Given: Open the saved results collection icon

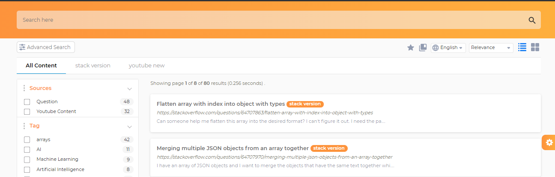Looking at the screenshot, I should pos(423,48).
